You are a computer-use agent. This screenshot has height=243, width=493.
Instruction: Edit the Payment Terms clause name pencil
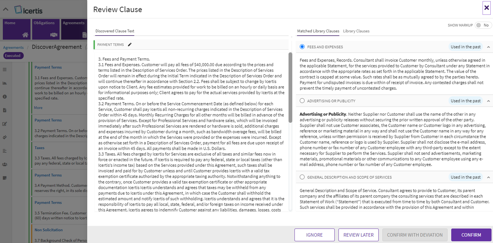(x=130, y=45)
